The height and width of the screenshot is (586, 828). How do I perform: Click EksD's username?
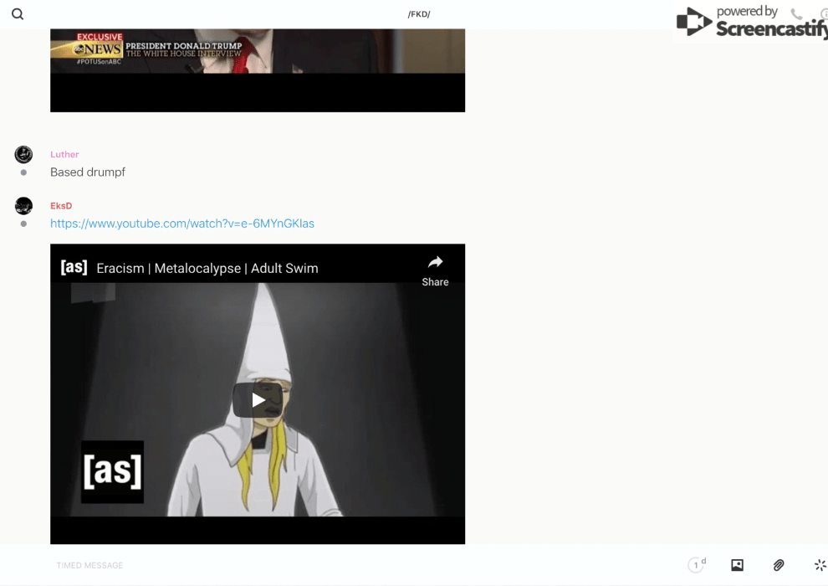click(x=61, y=206)
